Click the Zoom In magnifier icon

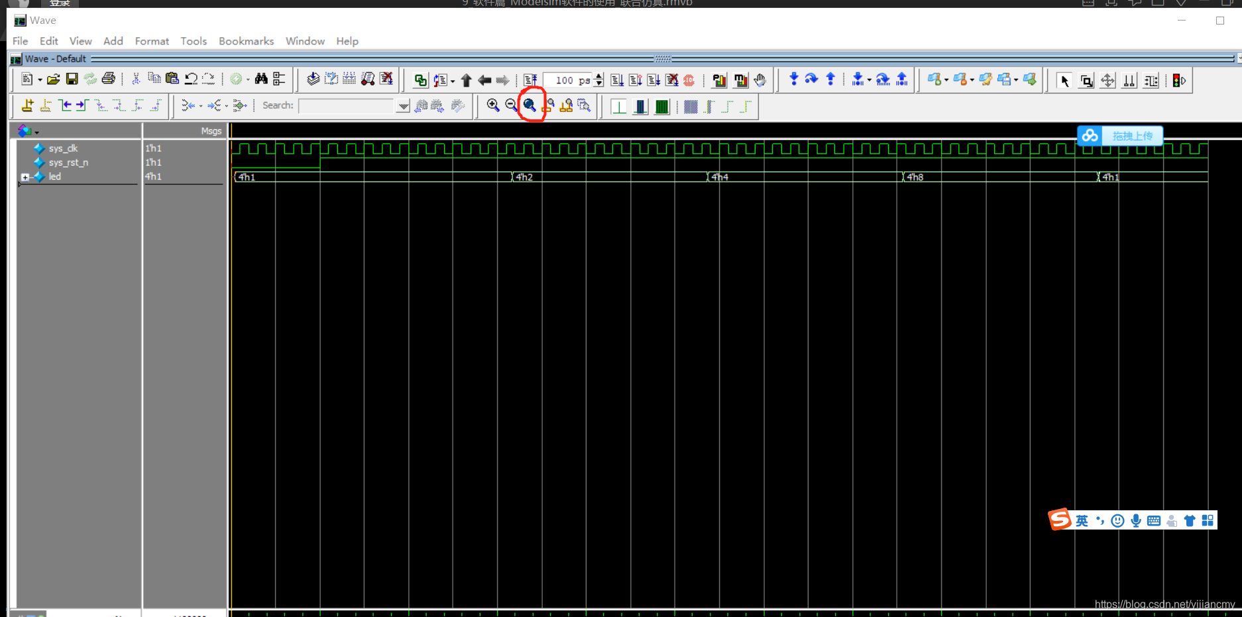coord(493,105)
